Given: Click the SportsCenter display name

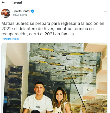Looking at the screenshot, I should coord(22,11).
